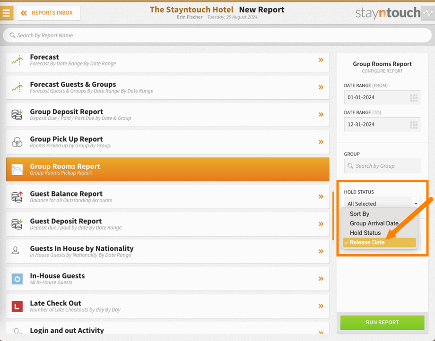Expand Group Pick Up Report chevron
The image size is (435, 341).
321,142
